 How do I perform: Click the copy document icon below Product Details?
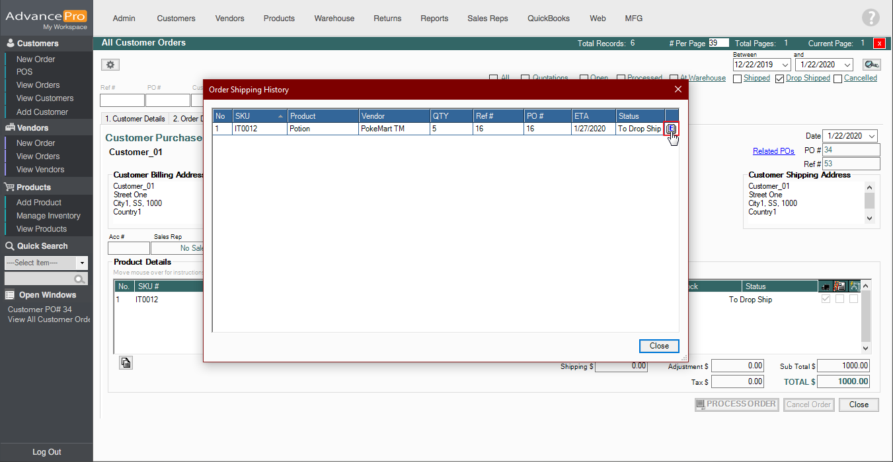point(126,362)
